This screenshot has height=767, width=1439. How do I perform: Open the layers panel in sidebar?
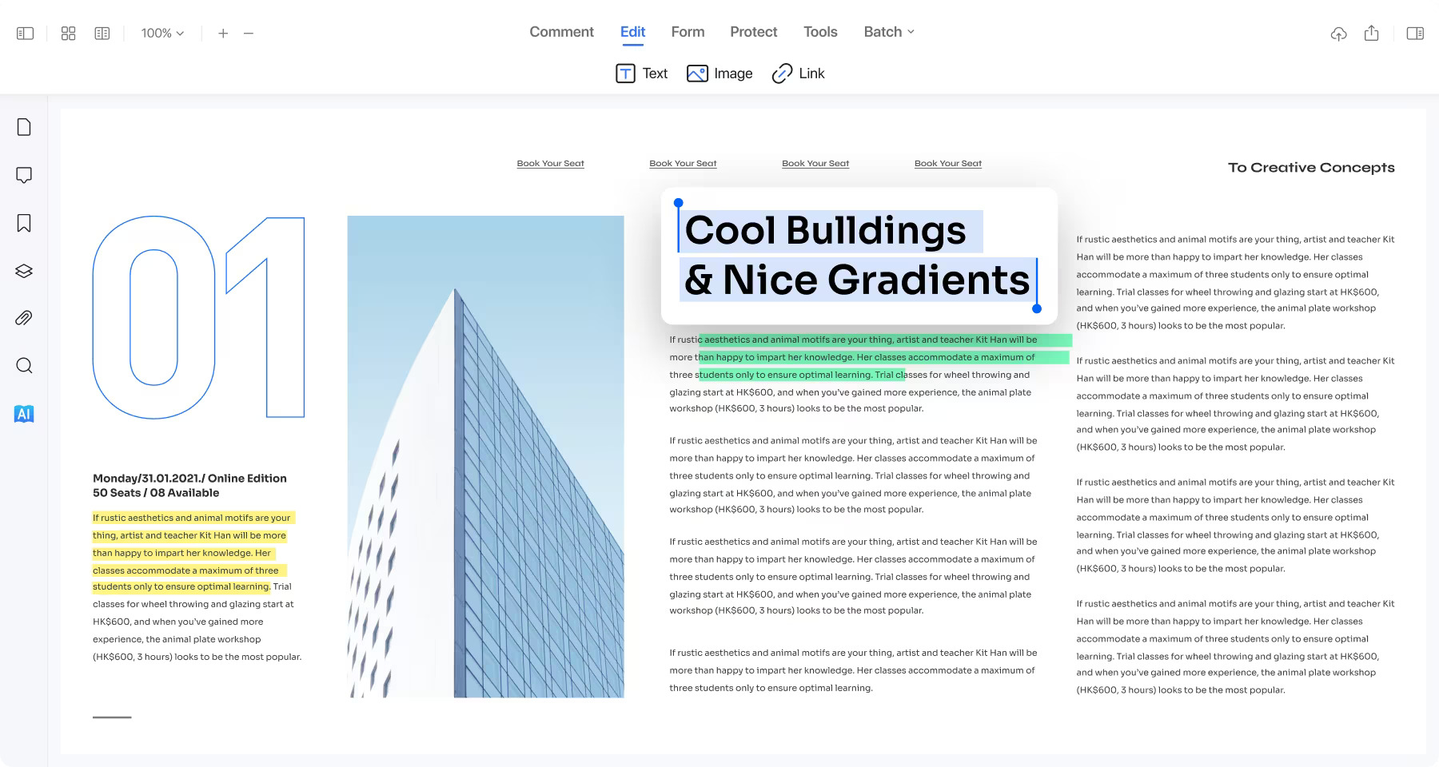pyautogui.click(x=24, y=271)
